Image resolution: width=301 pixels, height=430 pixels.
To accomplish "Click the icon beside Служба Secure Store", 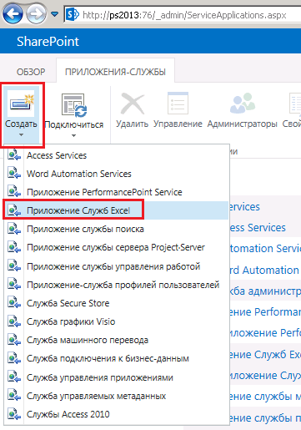I will pos(14,303).
